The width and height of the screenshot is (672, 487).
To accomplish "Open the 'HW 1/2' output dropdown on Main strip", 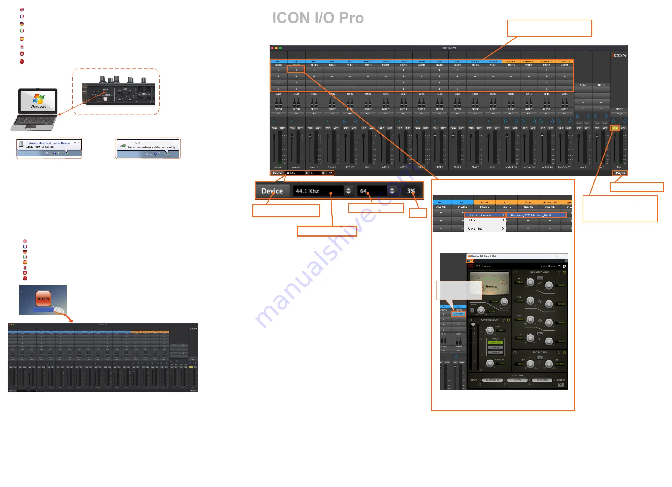I will [619, 114].
